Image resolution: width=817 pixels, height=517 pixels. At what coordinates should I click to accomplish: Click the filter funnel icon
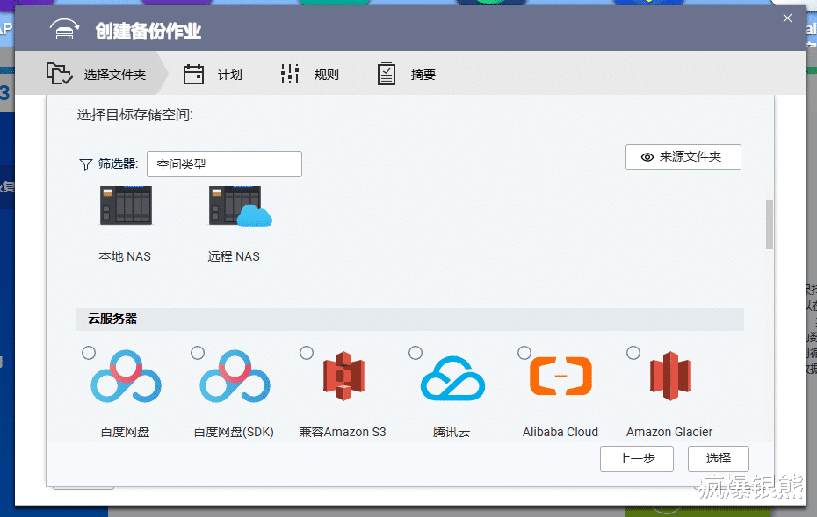[x=85, y=164]
